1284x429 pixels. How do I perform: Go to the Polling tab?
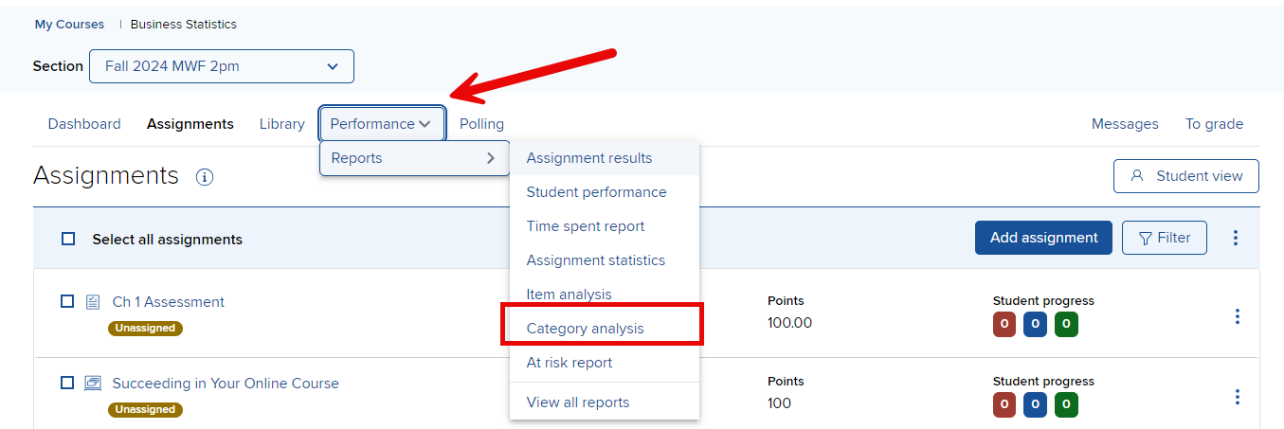481,124
